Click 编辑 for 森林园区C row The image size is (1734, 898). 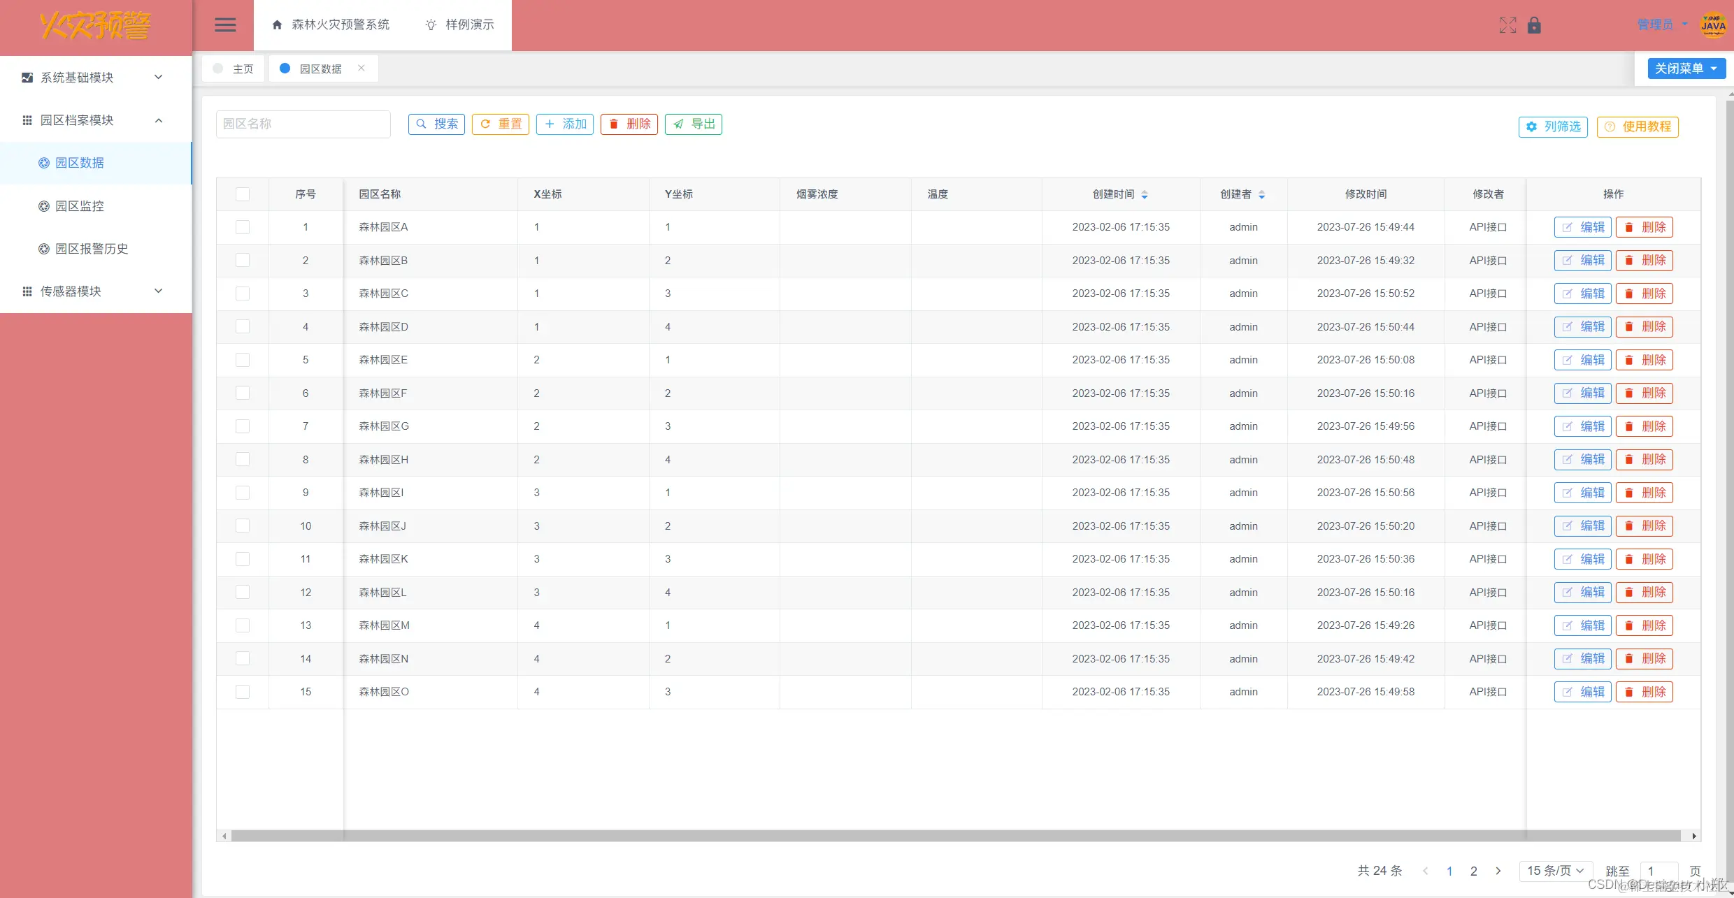click(x=1582, y=294)
